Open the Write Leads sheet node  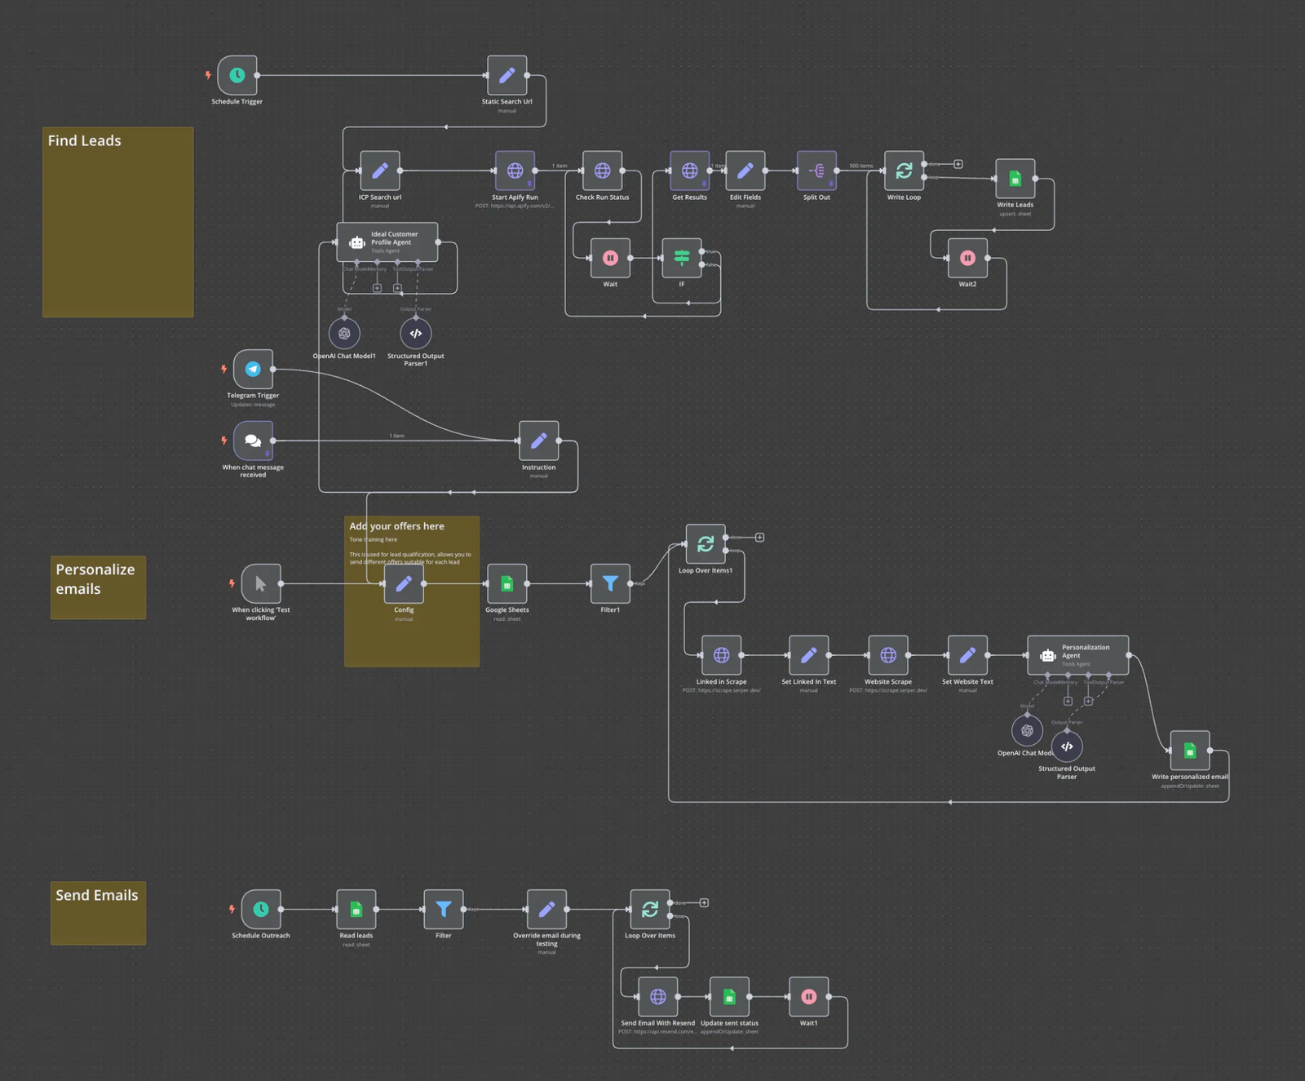[x=1015, y=179]
